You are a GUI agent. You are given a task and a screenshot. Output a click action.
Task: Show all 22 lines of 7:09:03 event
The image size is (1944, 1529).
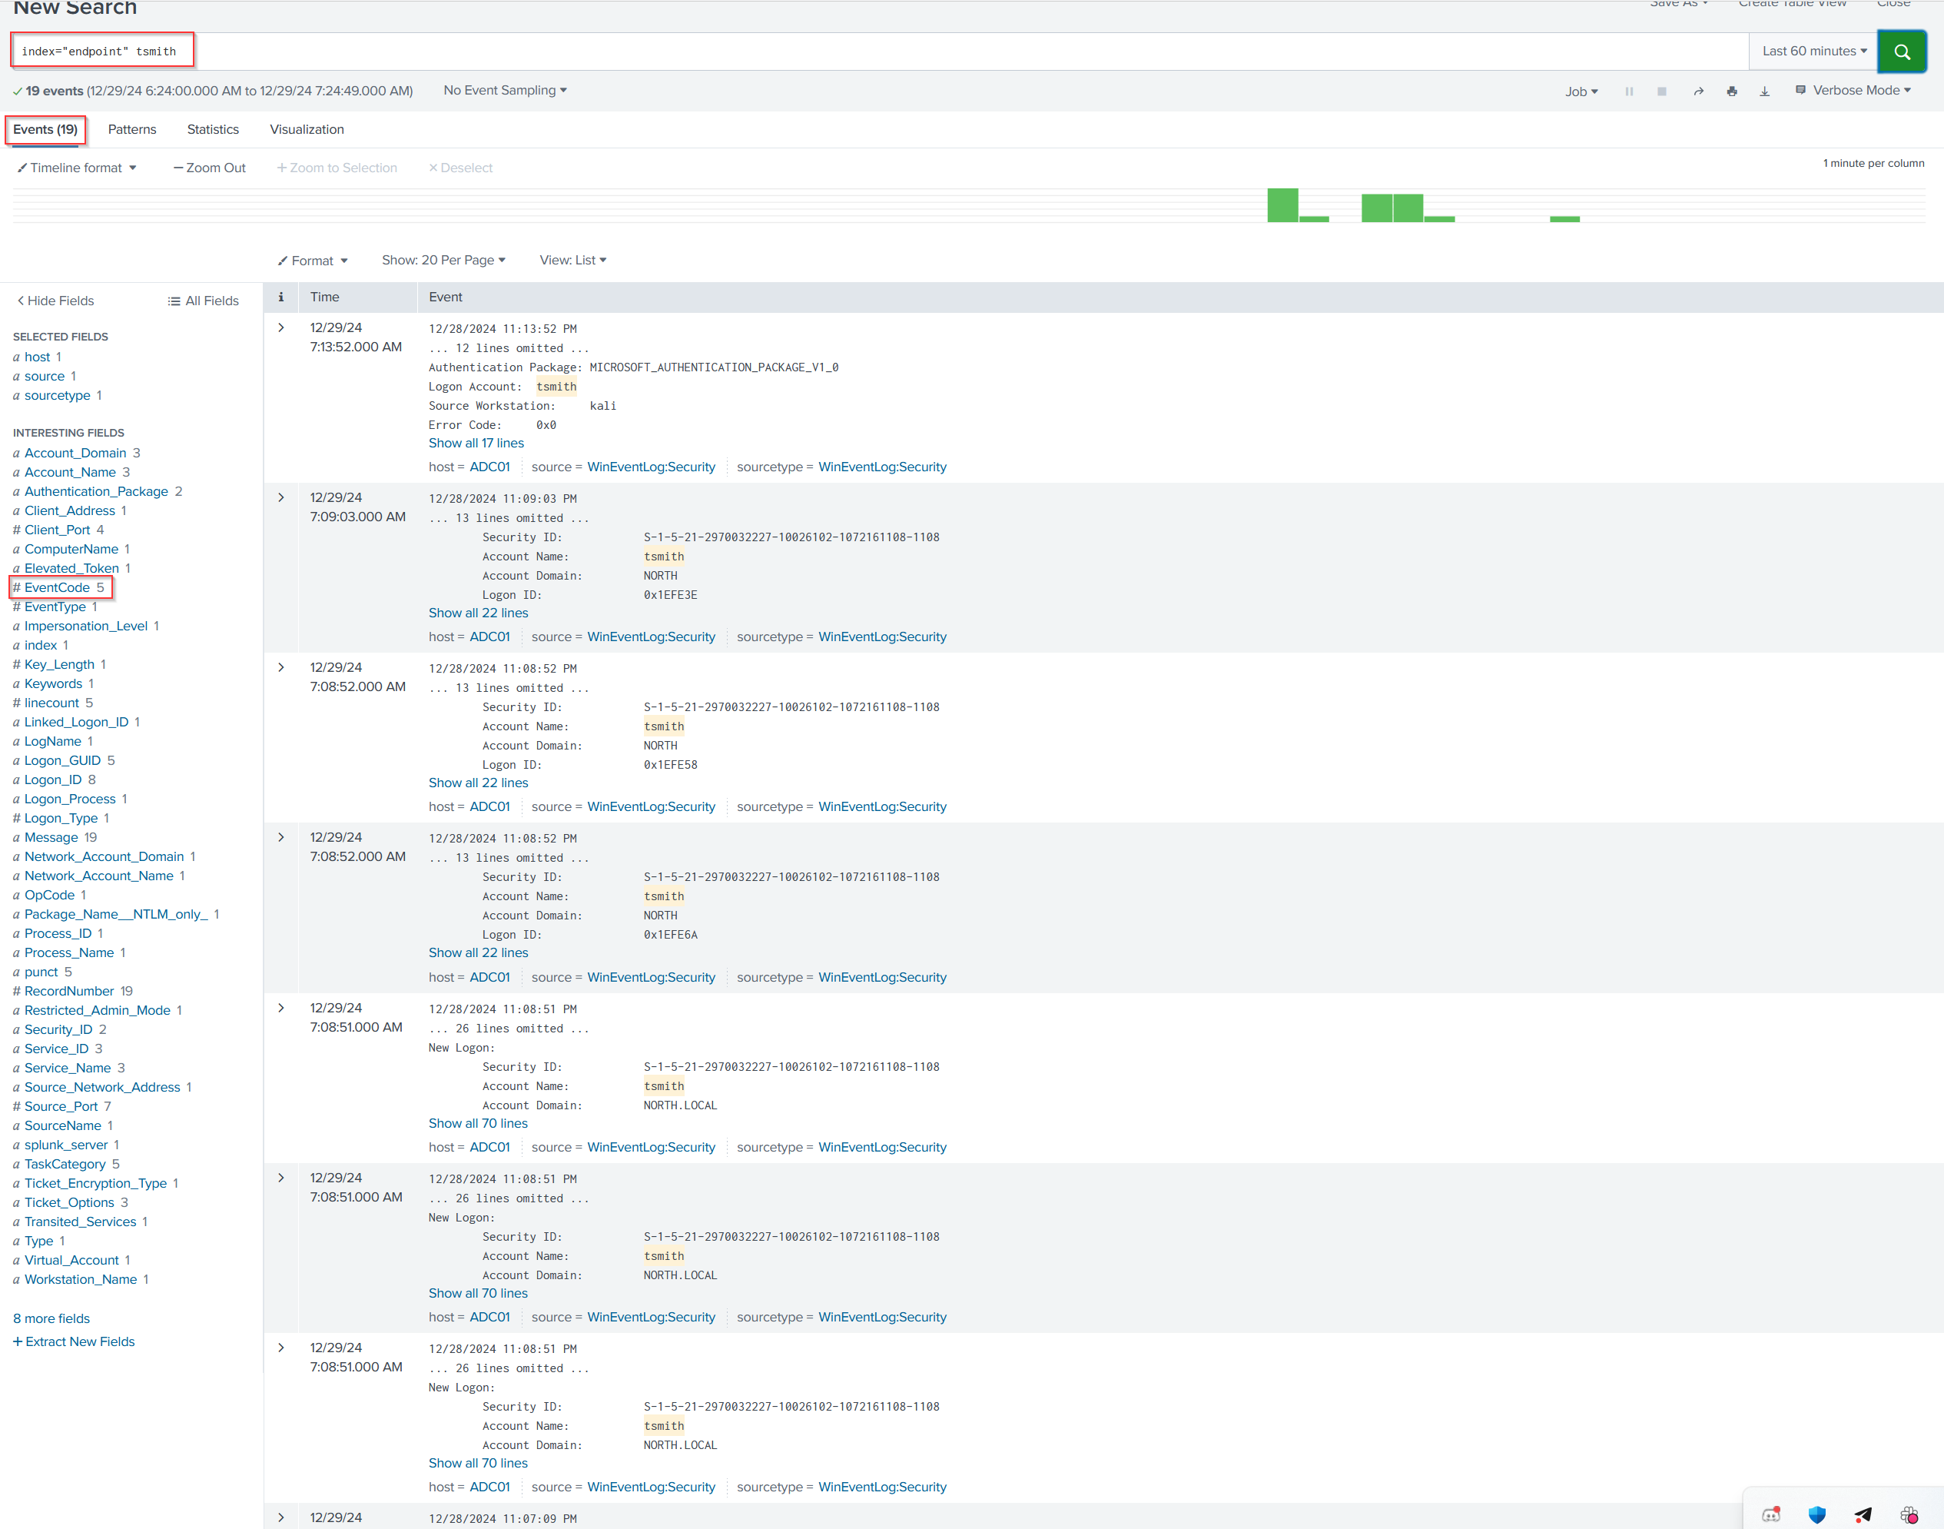pyautogui.click(x=478, y=613)
